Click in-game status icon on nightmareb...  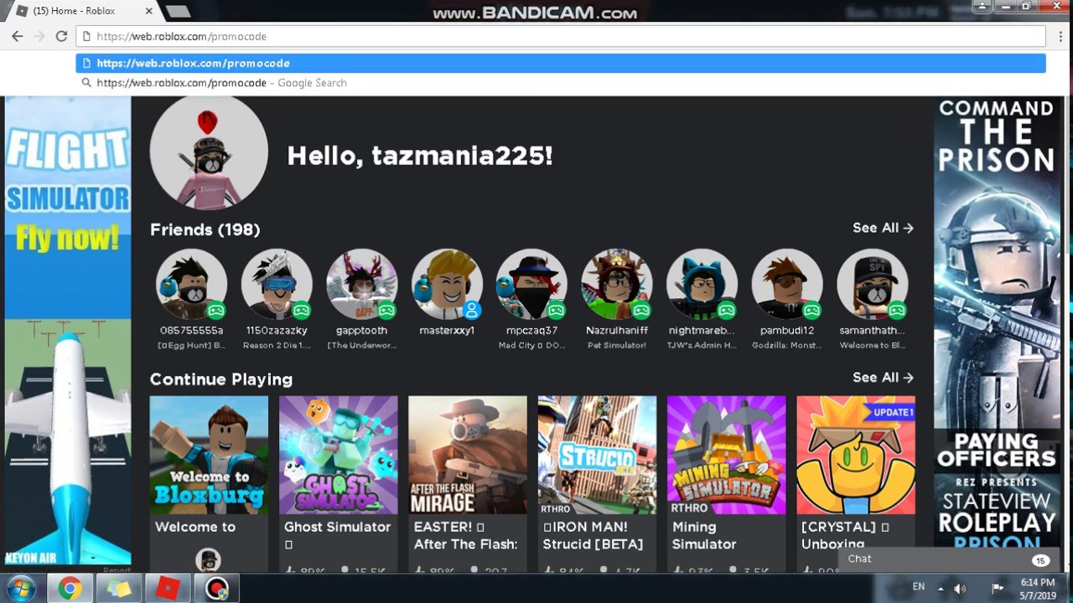[x=727, y=311]
